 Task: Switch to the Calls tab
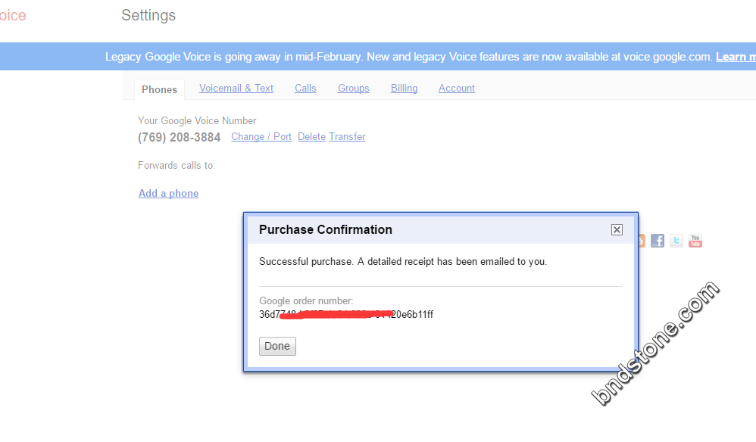click(305, 88)
